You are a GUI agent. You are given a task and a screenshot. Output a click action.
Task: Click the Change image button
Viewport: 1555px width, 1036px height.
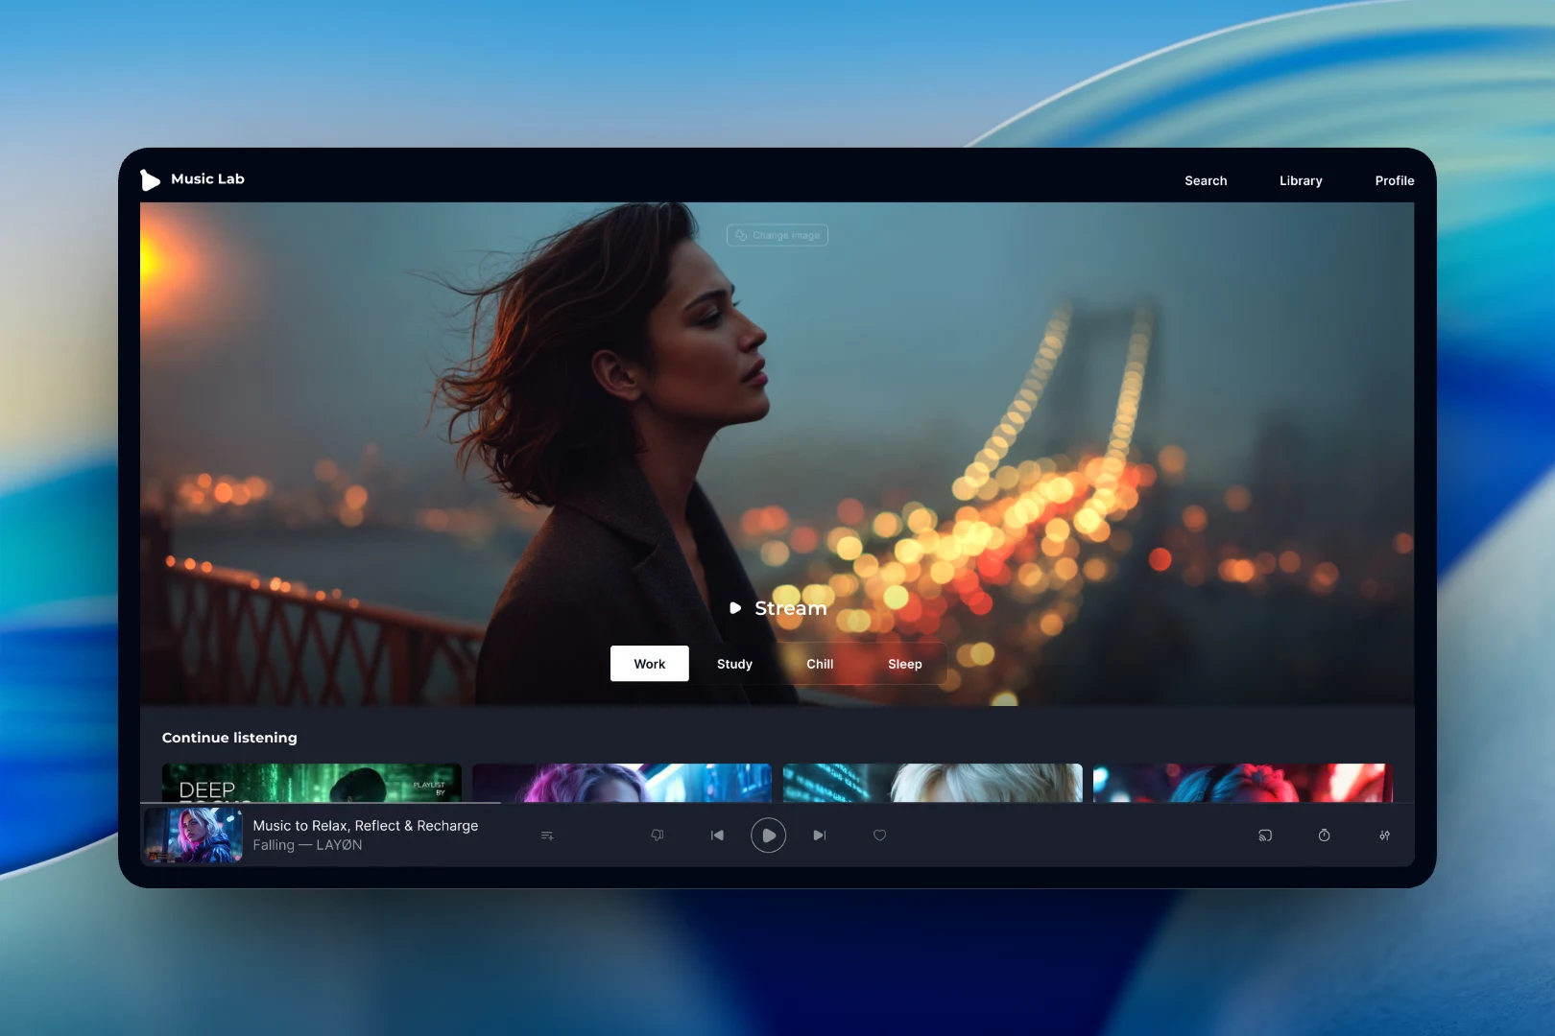coord(777,235)
